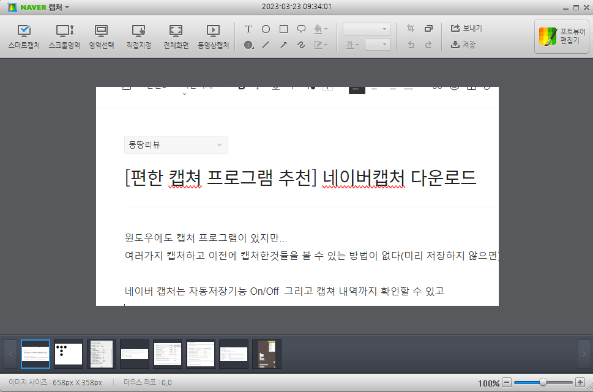Open the 가 text color dropdown
The height and width of the screenshot is (392, 593).
tap(352, 45)
